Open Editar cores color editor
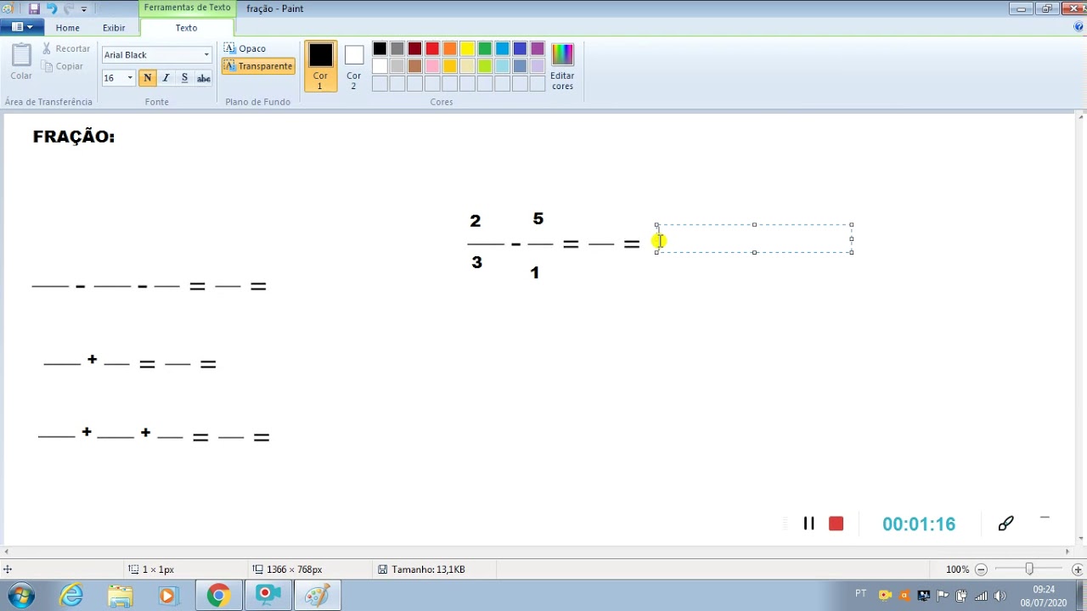Viewport: 1087px width, 611px height. pyautogui.click(x=562, y=66)
